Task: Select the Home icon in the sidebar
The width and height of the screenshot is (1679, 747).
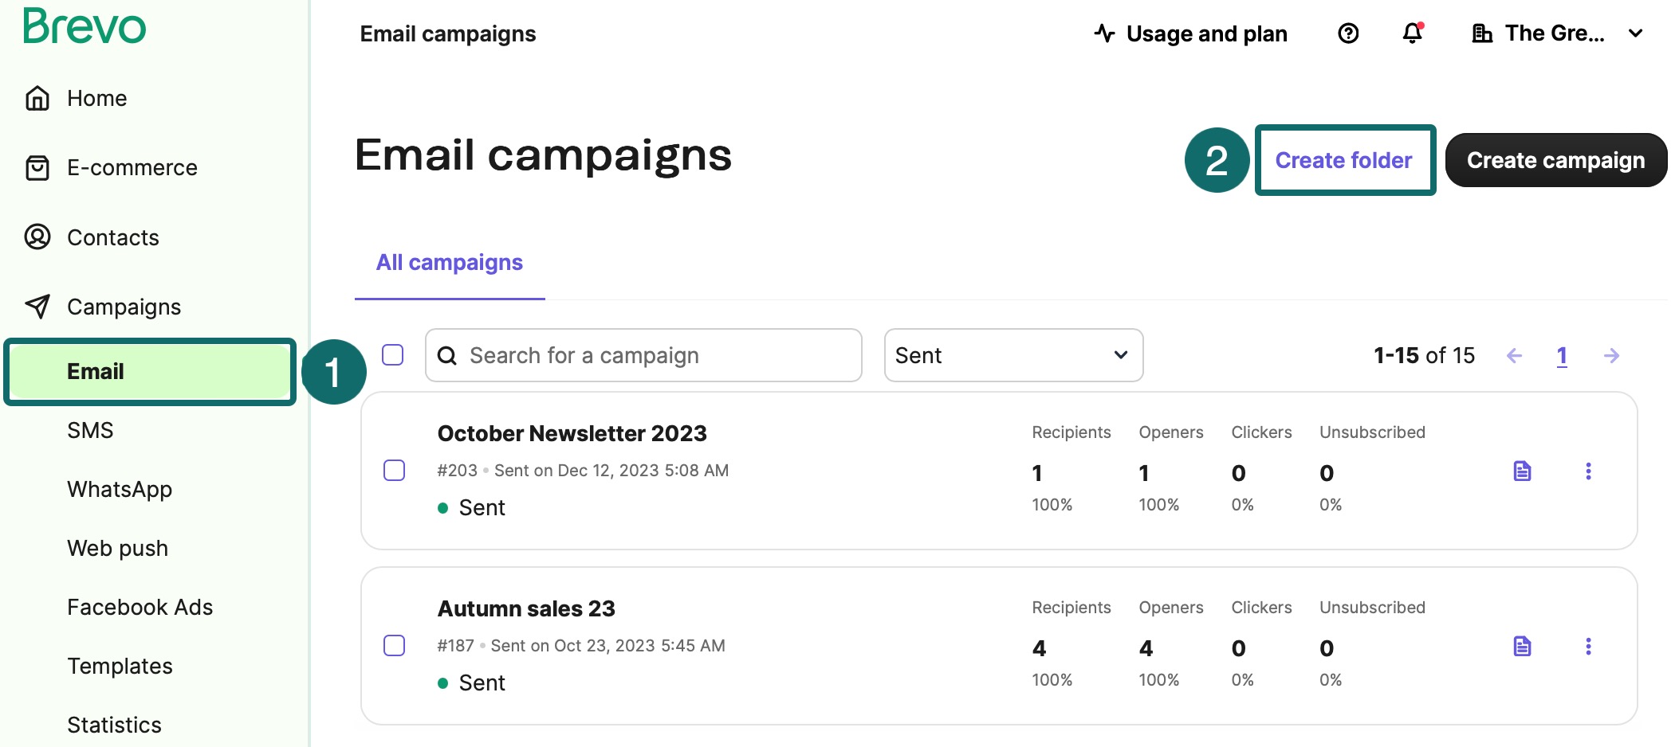Action: [37, 97]
